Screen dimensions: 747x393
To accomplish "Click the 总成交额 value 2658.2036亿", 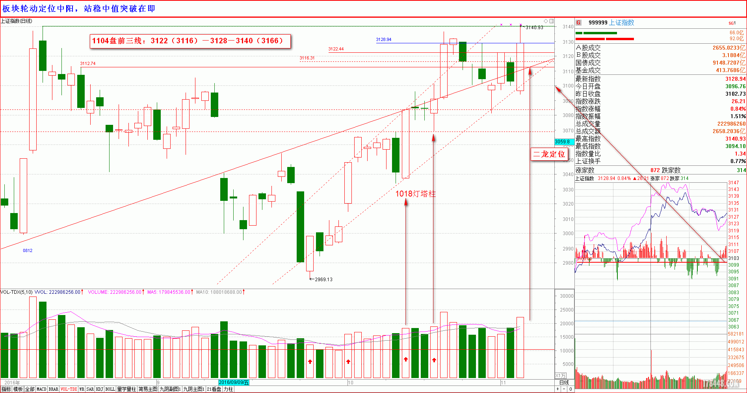I will [x=729, y=131].
